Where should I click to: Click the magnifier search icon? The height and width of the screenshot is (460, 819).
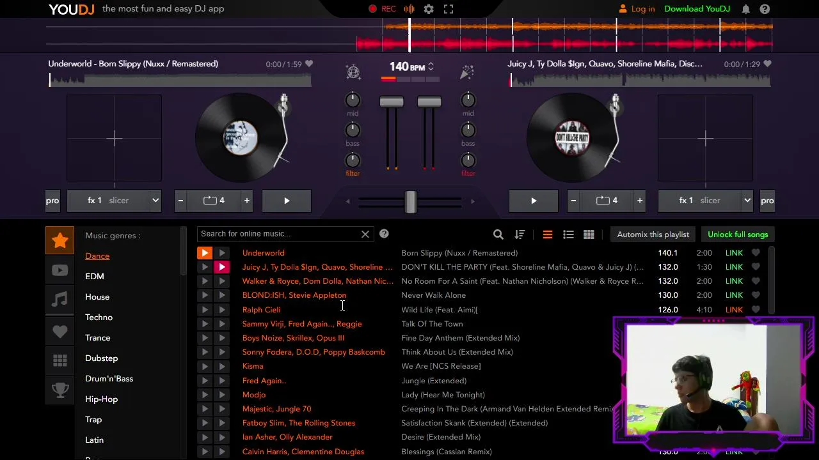pos(498,234)
